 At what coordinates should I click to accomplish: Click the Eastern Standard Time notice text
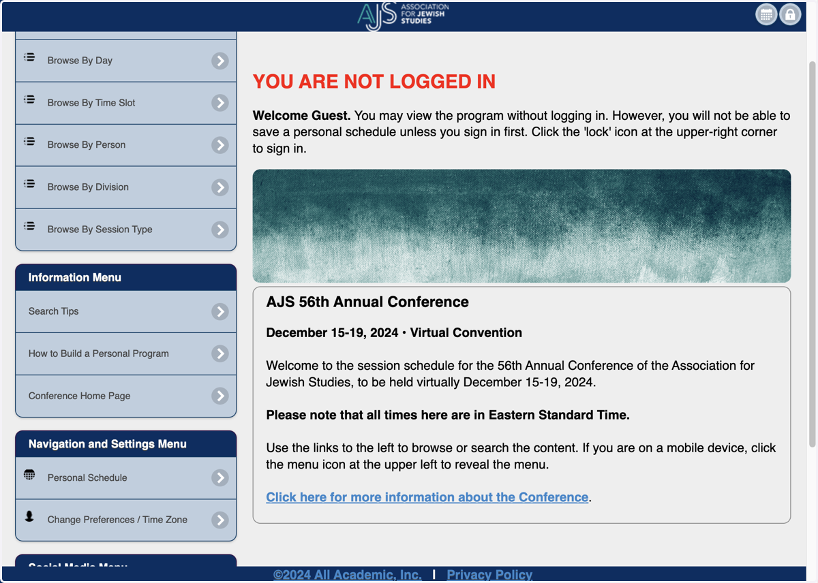[x=448, y=415]
